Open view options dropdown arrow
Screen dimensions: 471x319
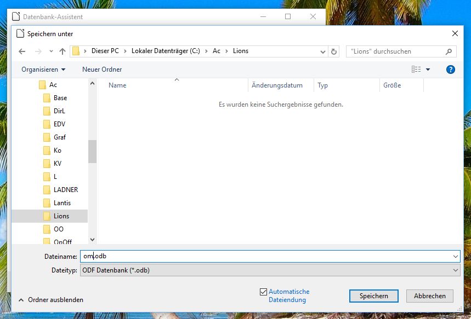[428, 69]
